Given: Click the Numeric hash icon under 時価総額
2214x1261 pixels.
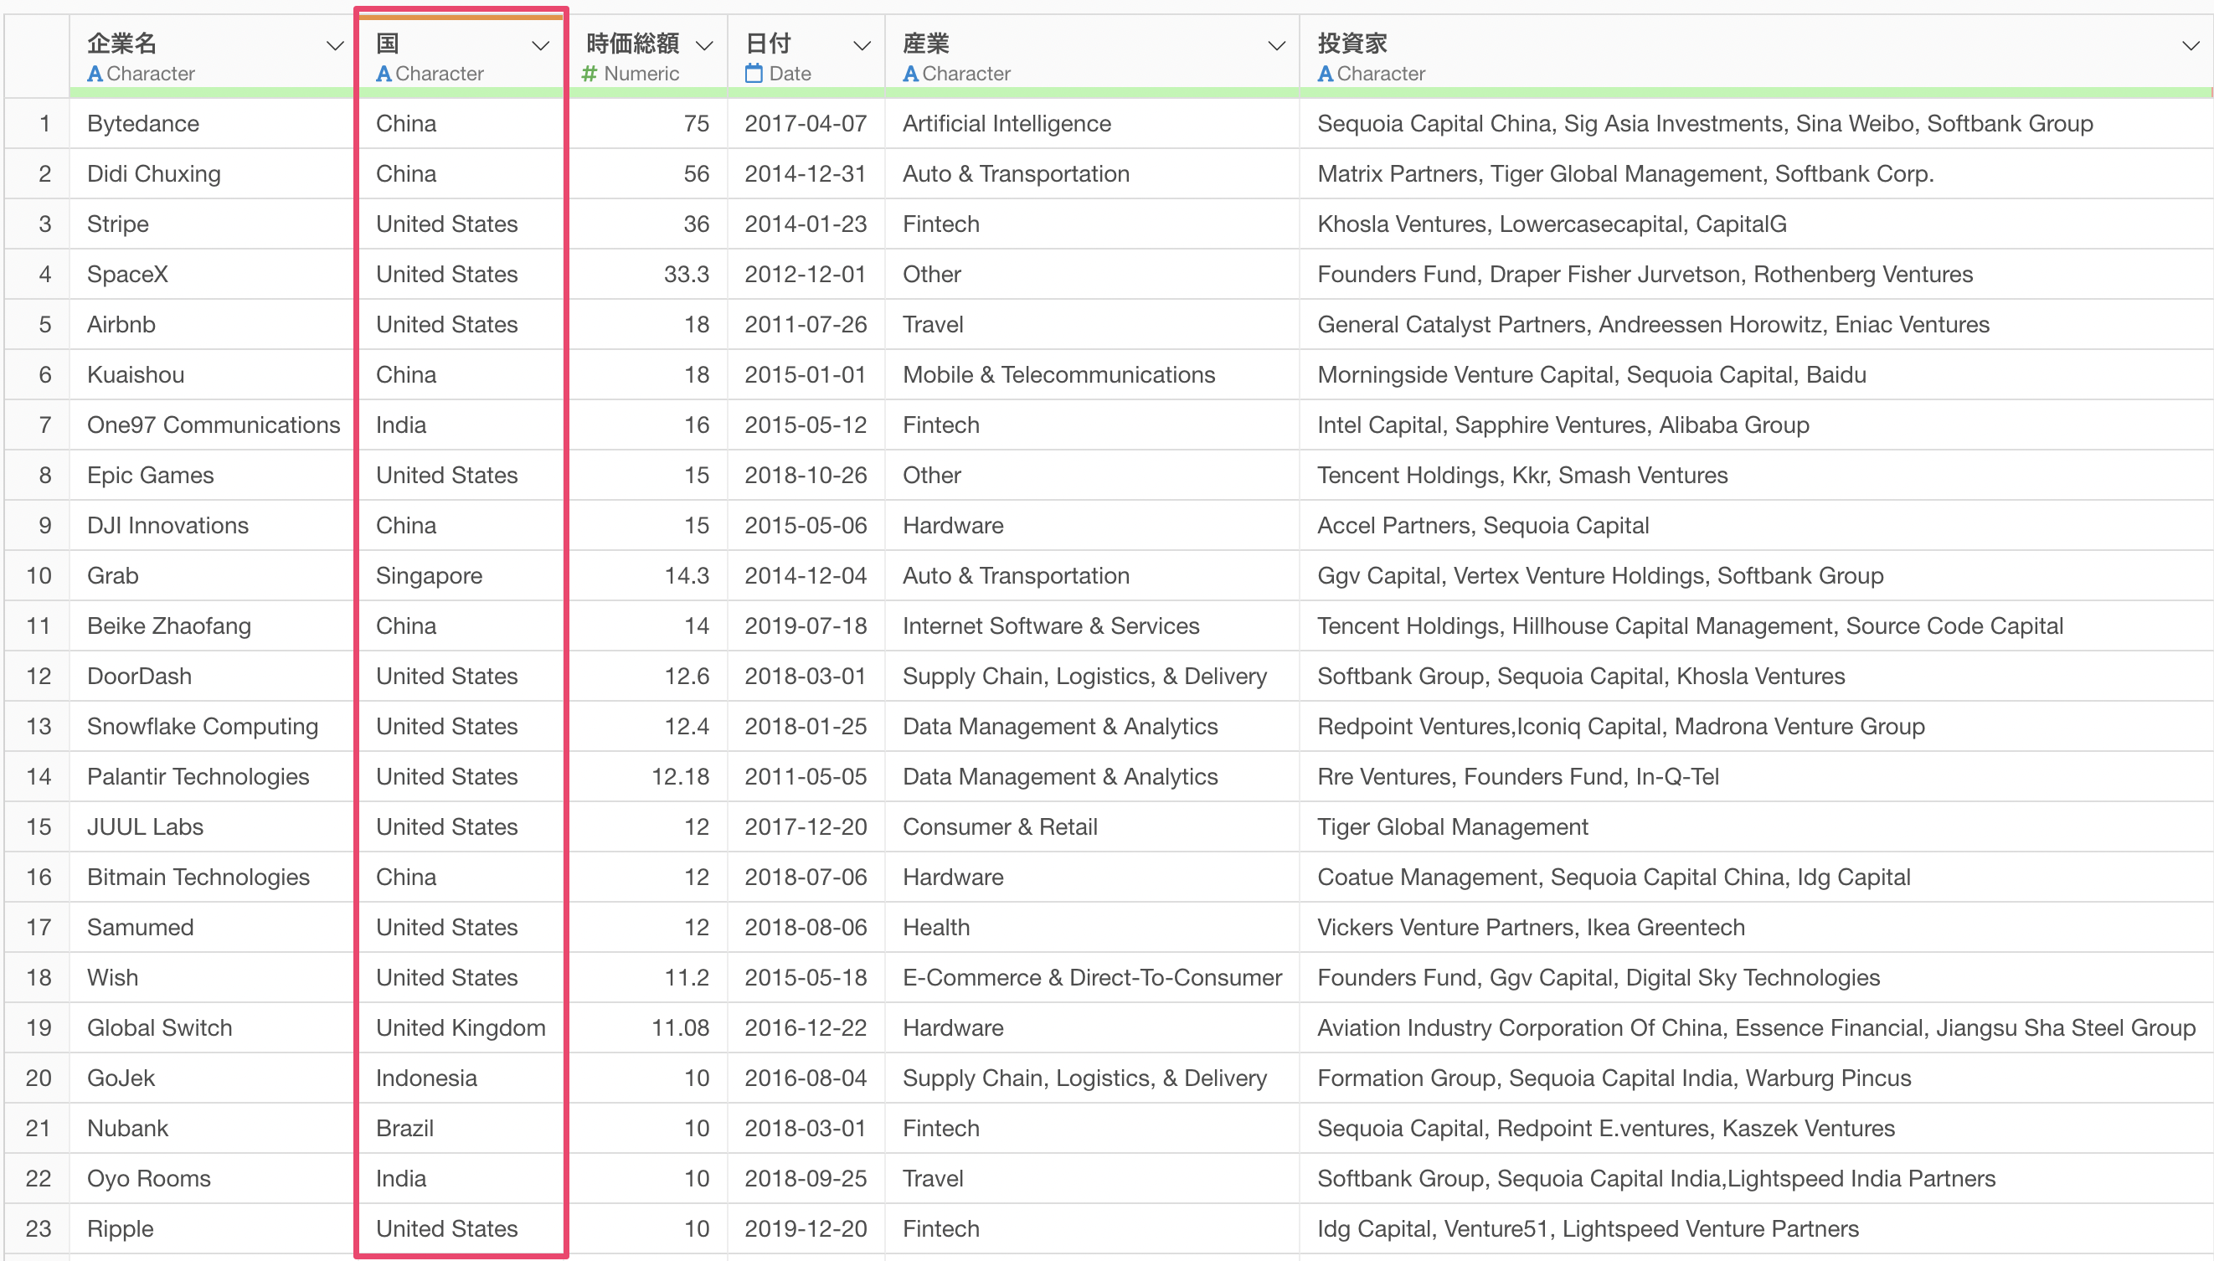Looking at the screenshot, I should pyautogui.click(x=590, y=75).
